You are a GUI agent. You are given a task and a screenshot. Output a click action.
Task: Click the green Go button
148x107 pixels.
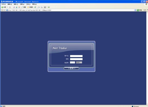click(139, 10)
